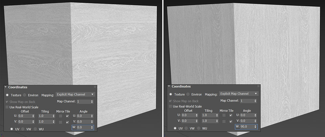Click the V Tiling spinner arrows, right panel
Viewport: 325px width, 137px height.
tap(217, 121)
